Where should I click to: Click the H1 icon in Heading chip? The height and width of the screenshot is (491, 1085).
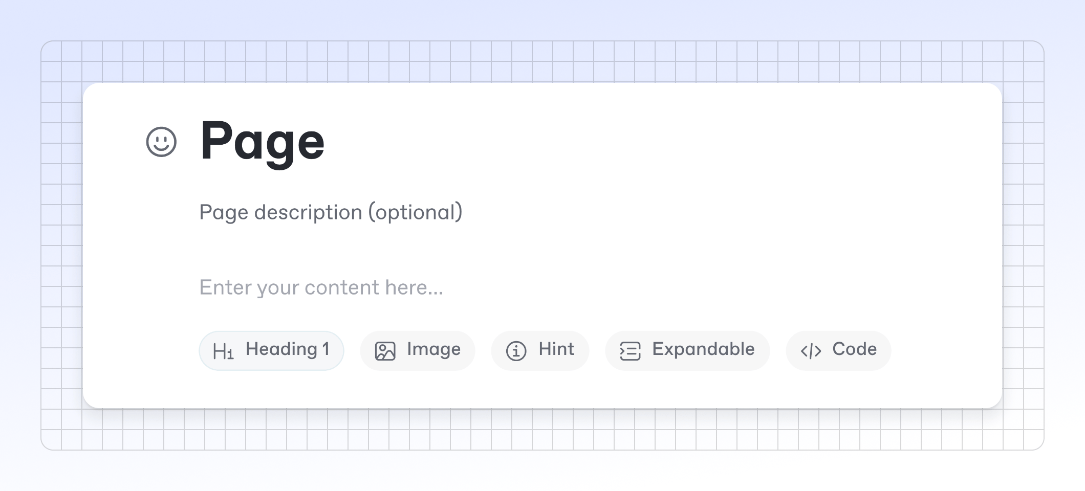tap(223, 351)
